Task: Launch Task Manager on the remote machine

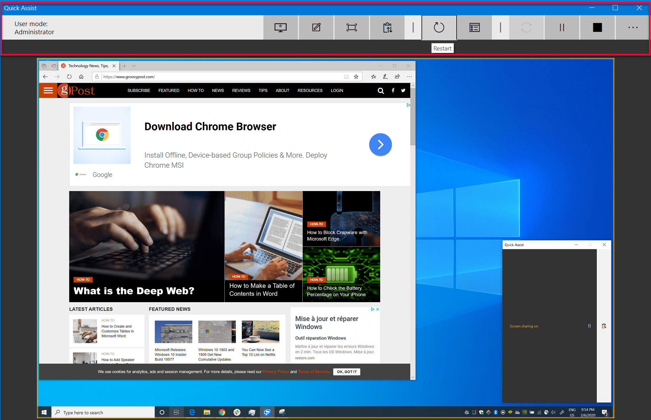Action: coord(474,27)
